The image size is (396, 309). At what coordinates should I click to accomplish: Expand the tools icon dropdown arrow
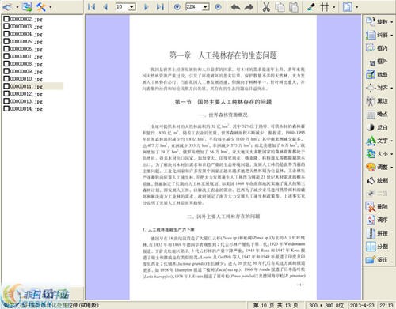(50, 7)
